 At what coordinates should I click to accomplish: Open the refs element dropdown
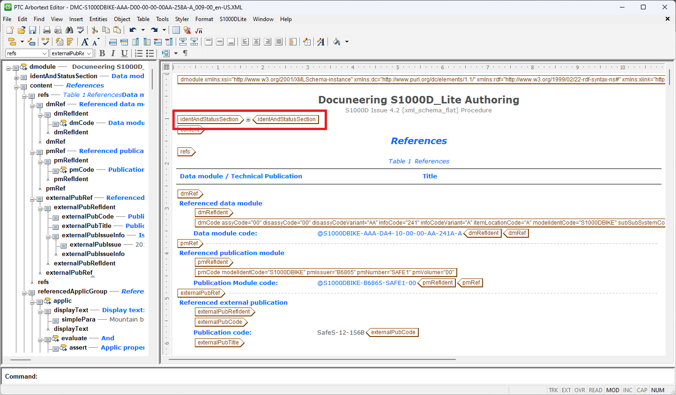(x=45, y=53)
